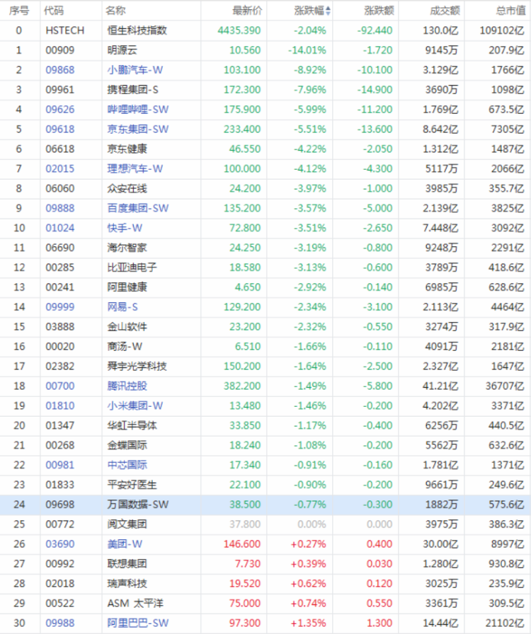Sort by 成交额 column header
This screenshot has height=634, width=531.
click(445, 11)
